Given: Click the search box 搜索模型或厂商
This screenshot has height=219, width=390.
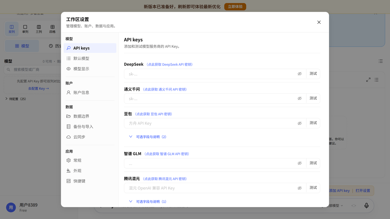Looking at the screenshot, I should tap(33, 69).
